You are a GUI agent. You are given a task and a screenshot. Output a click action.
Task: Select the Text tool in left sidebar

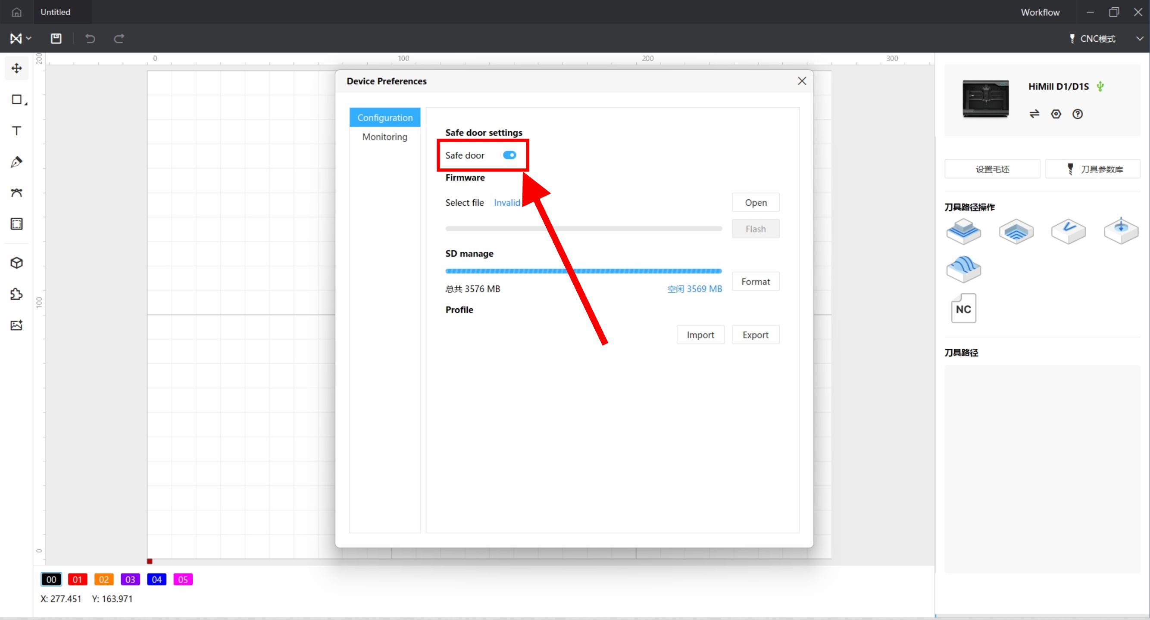click(x=16, y=131)
